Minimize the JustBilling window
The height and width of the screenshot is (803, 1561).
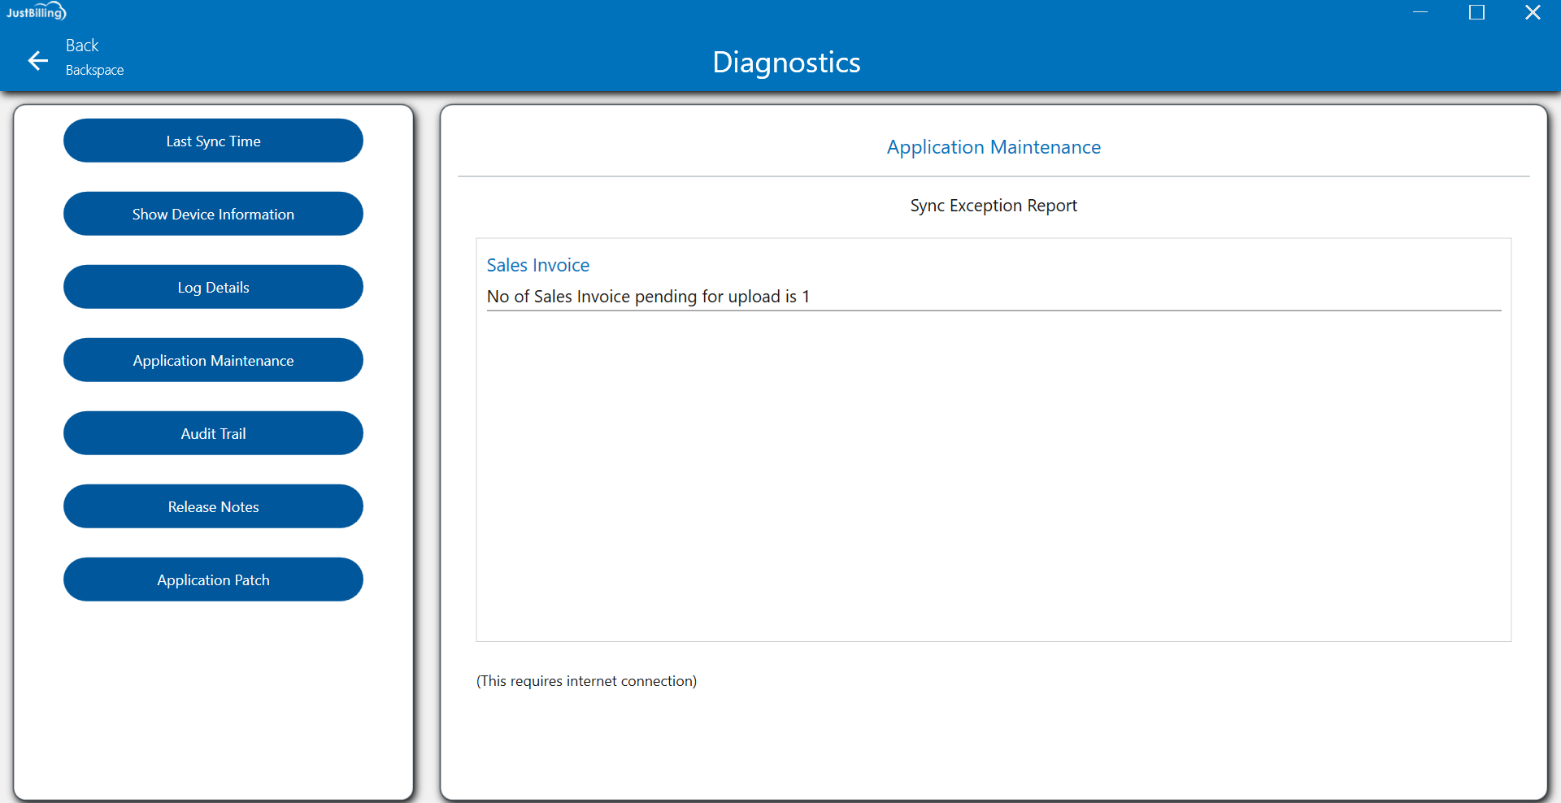[1420, 12]
